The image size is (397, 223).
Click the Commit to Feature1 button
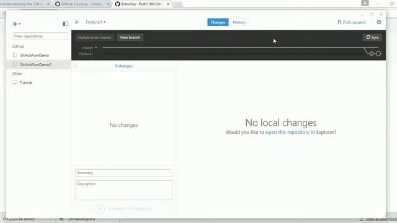pos(124,209)
